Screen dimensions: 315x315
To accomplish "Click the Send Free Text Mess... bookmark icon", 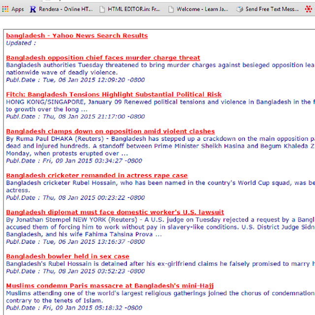I will [240, 9].
